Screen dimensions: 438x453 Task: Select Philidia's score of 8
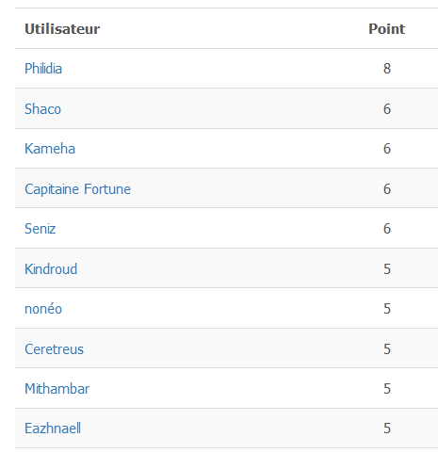(387, 69)
